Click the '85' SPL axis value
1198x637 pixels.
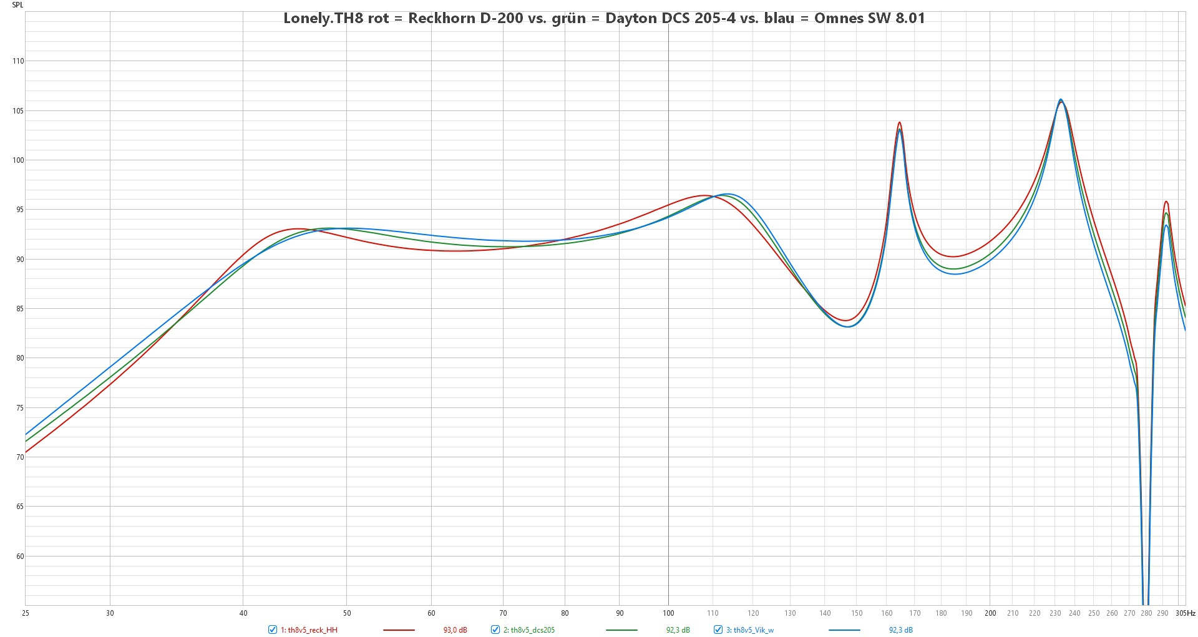20,309
